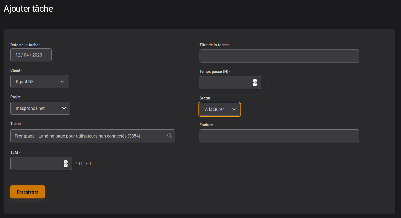Screen dimensions: 401x218
Task: Click the "Ajouter tâche" page heading
Action: pos(28,9)
